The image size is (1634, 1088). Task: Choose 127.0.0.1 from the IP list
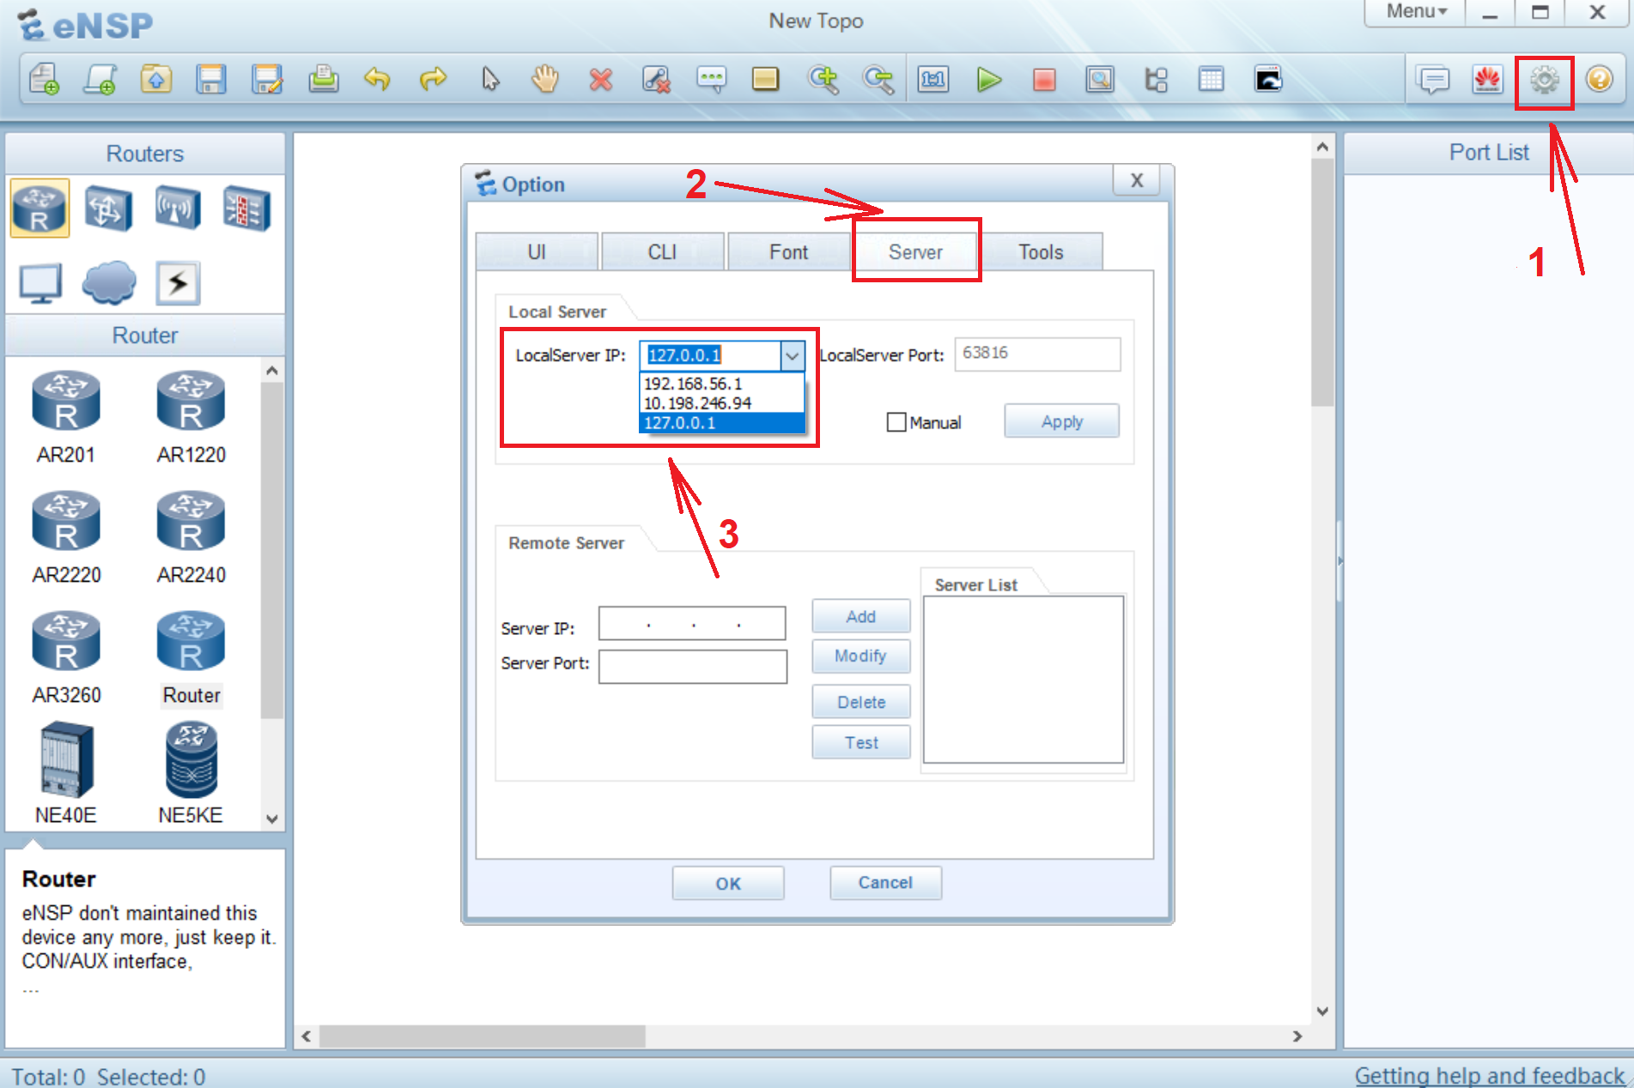point(722,423)
